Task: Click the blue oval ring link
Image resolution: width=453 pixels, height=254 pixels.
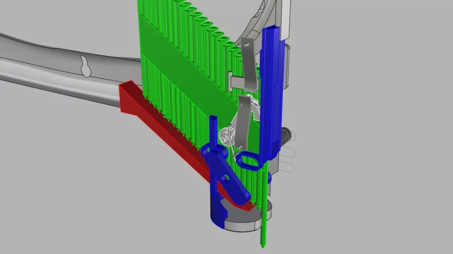Action: (249, 160)
